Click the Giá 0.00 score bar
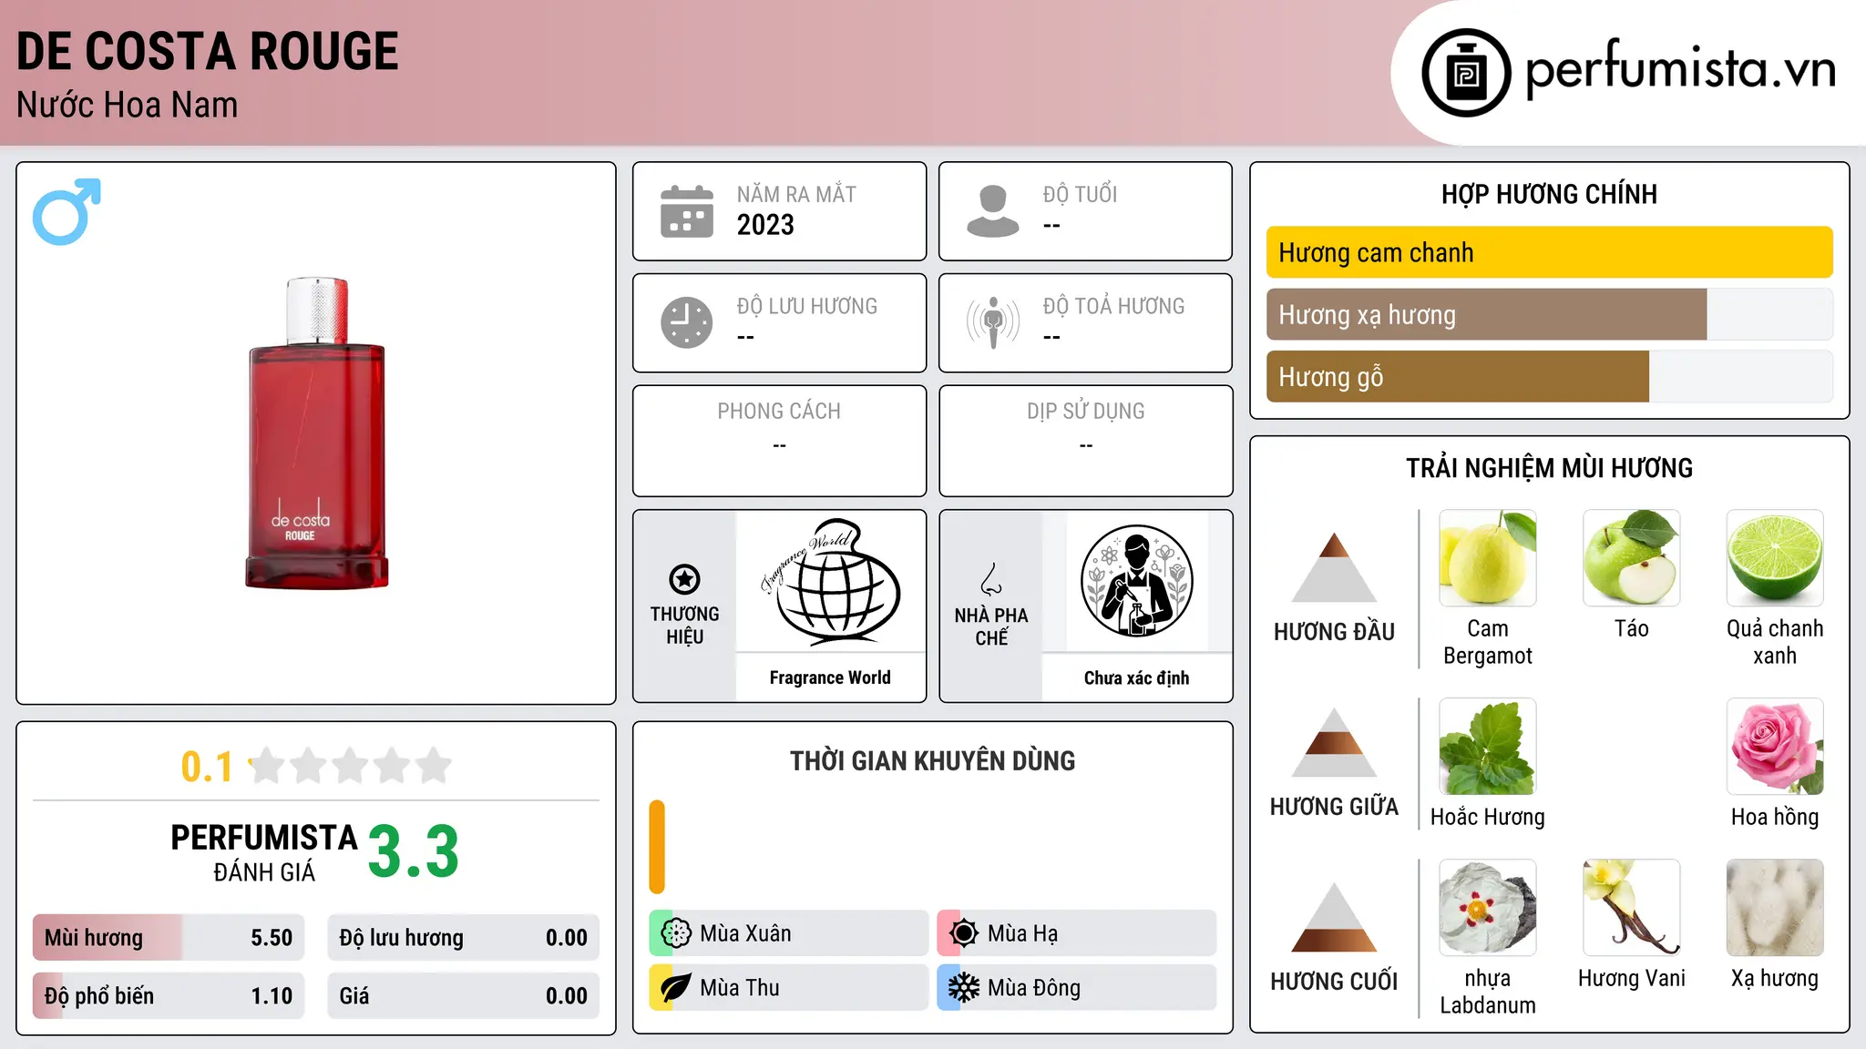1866x1049 pixels. coord(463,996)
